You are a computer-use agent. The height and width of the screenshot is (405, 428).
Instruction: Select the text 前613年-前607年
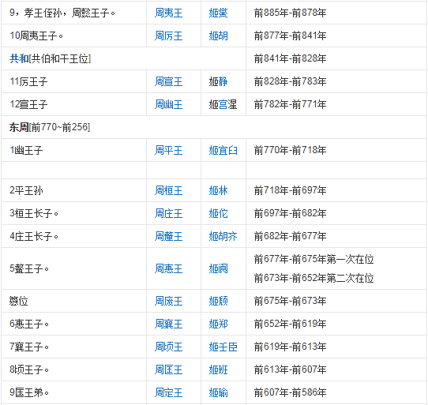click(290, 370)
